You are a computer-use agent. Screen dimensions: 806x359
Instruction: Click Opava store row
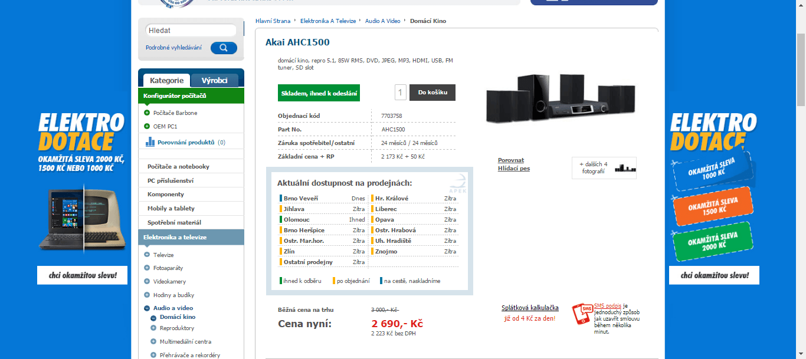tap(414, 219)
